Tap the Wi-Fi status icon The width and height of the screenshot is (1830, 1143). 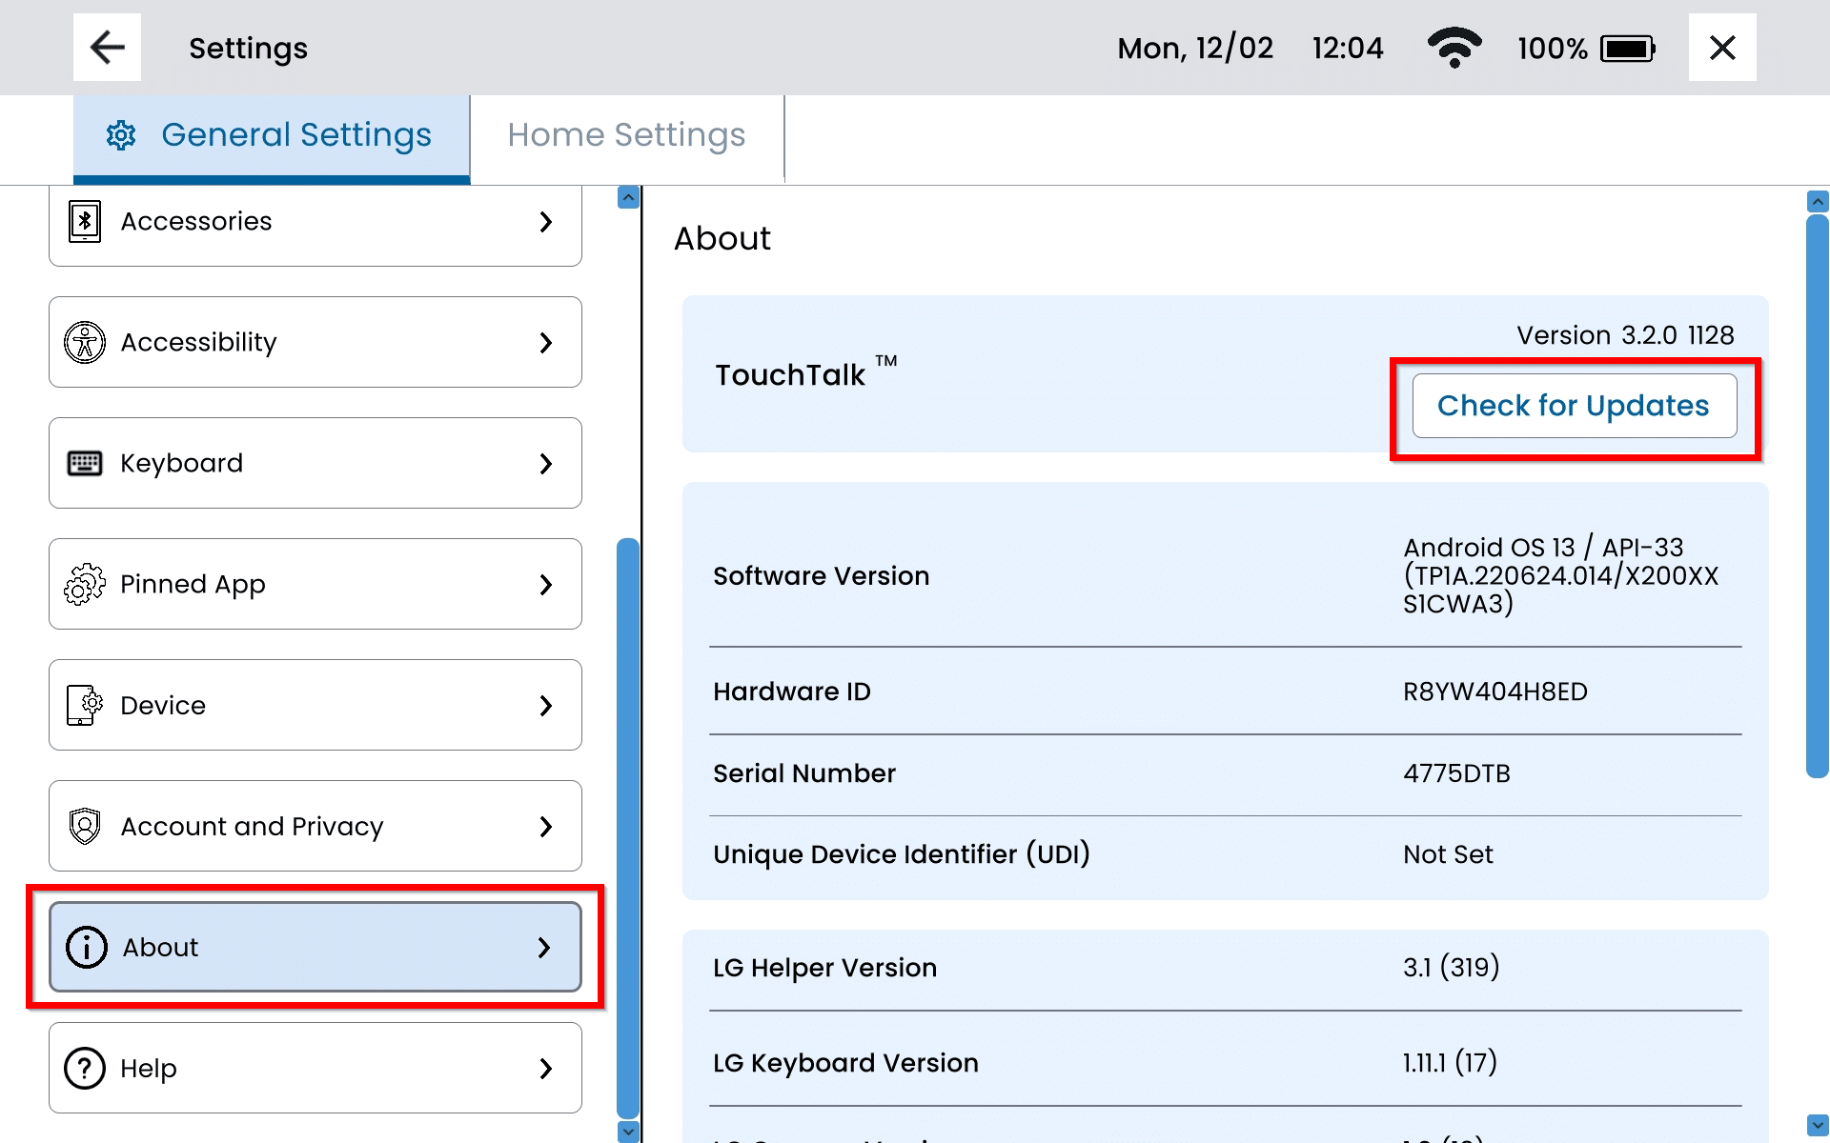pos(1454,48)
